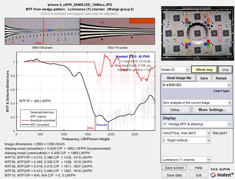This screenshot has width=235, height=179.
Task: Click the MTF70, MTF70P result line
Action: (x=48, y=157)
